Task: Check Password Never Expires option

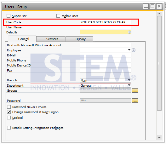Action: pyautogui.click(x=9, y=107)
